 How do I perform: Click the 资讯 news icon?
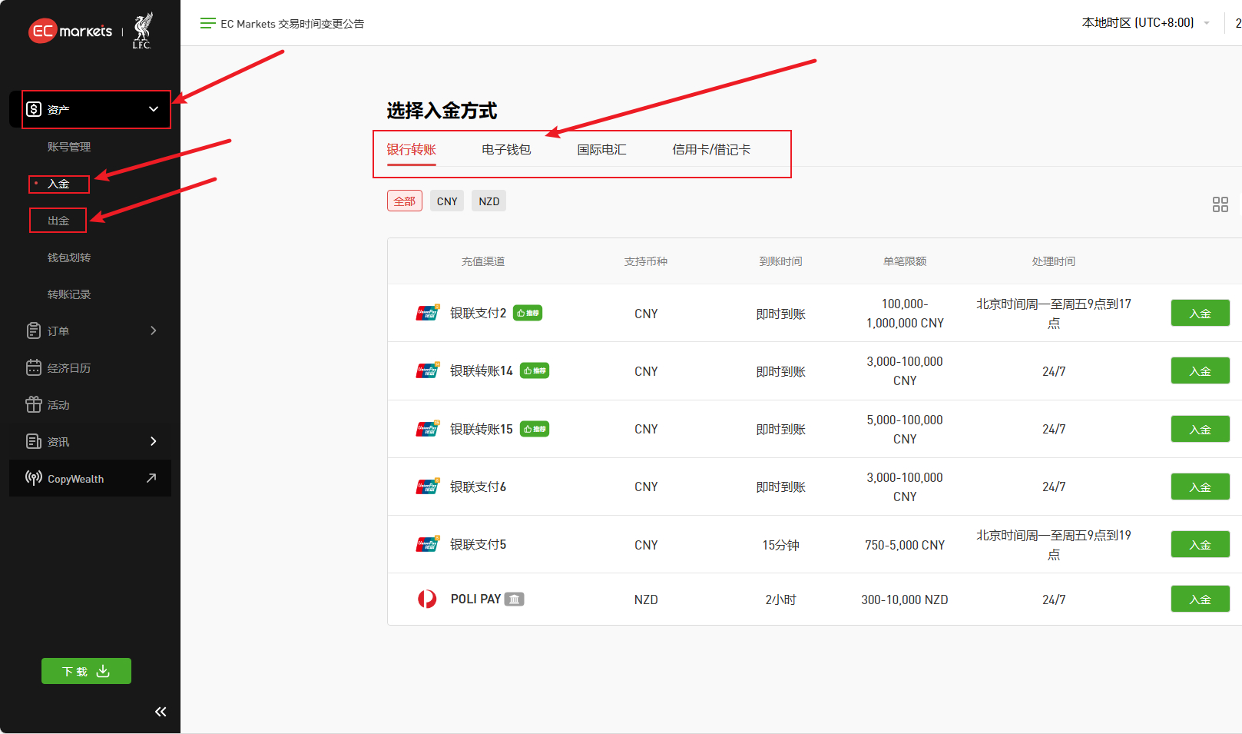click(x=33, y=441)
